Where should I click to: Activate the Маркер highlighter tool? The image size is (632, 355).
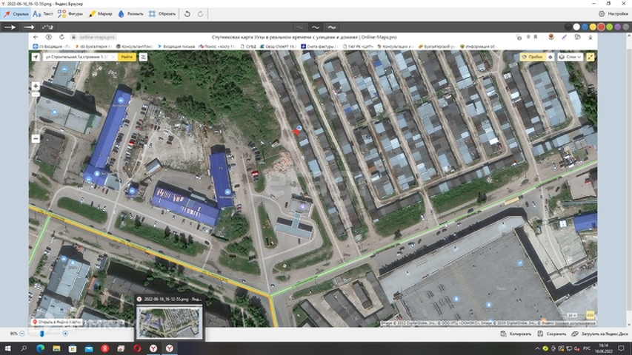[101, 13]
